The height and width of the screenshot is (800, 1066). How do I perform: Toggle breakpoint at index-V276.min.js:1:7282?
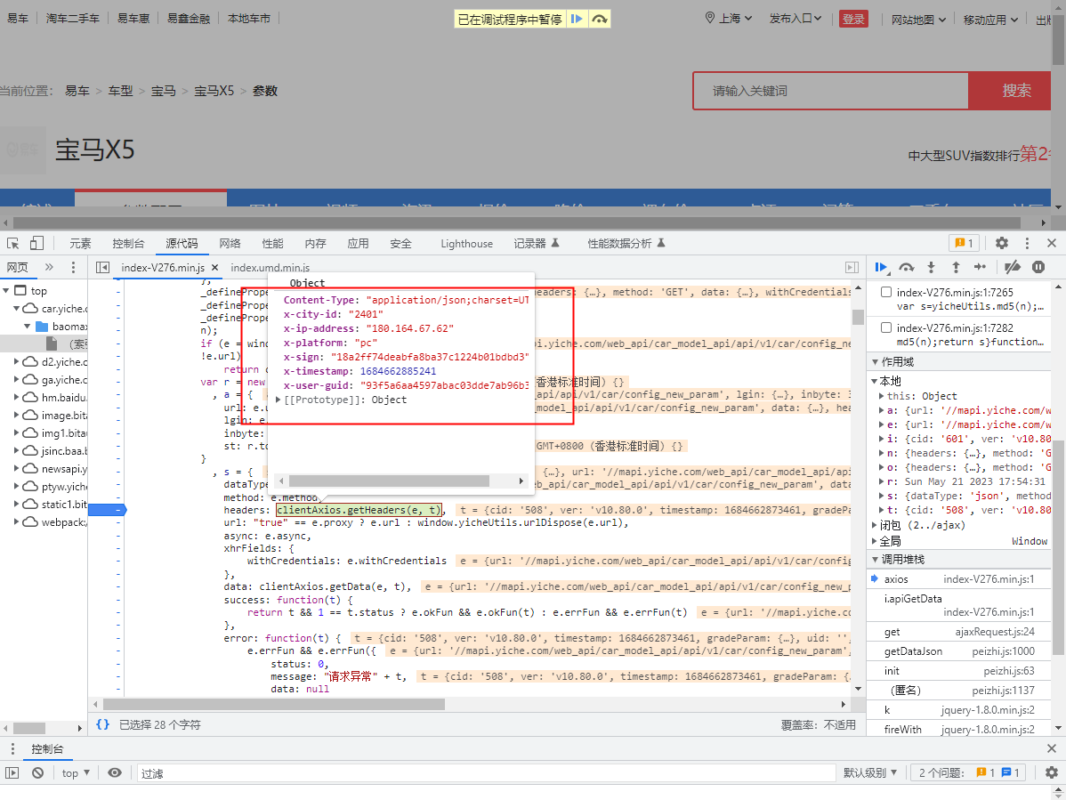click(x=886, y=327)
